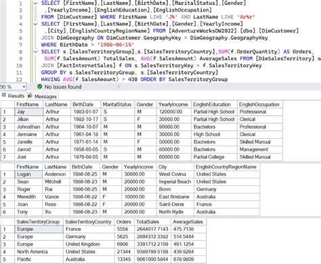The height and width of the screenshot is (264, 321).
Task: Select the 'High School' cell in Jermaine row
Action: coord(214,135)
